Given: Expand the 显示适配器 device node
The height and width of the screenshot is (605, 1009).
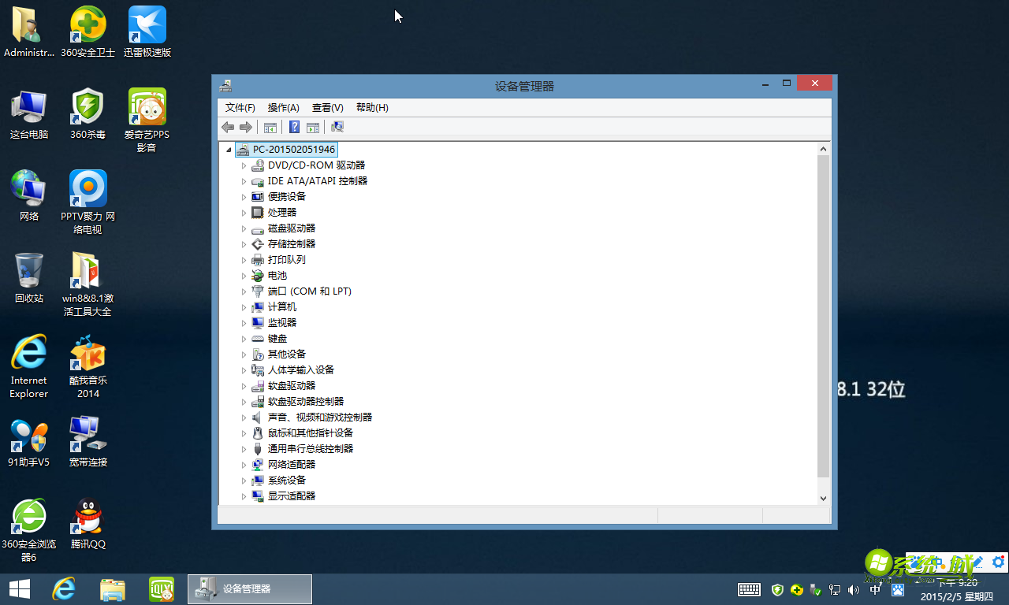Looking at the screenshot, I should click(244, 496).
